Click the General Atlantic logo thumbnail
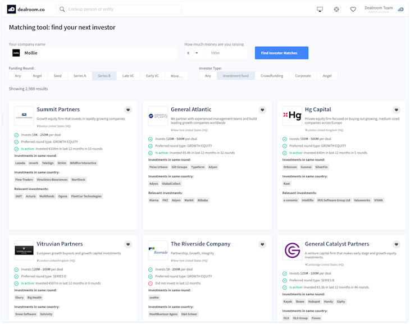 pos(158,116)
